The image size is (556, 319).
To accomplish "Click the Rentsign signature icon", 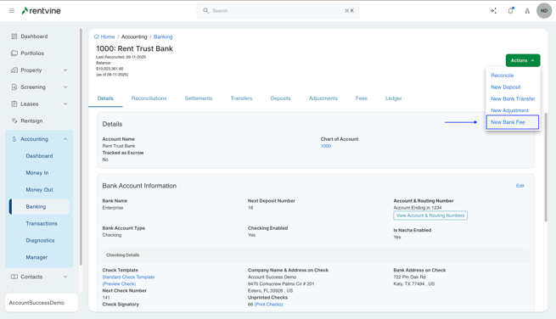I will [x=14, y=120].
